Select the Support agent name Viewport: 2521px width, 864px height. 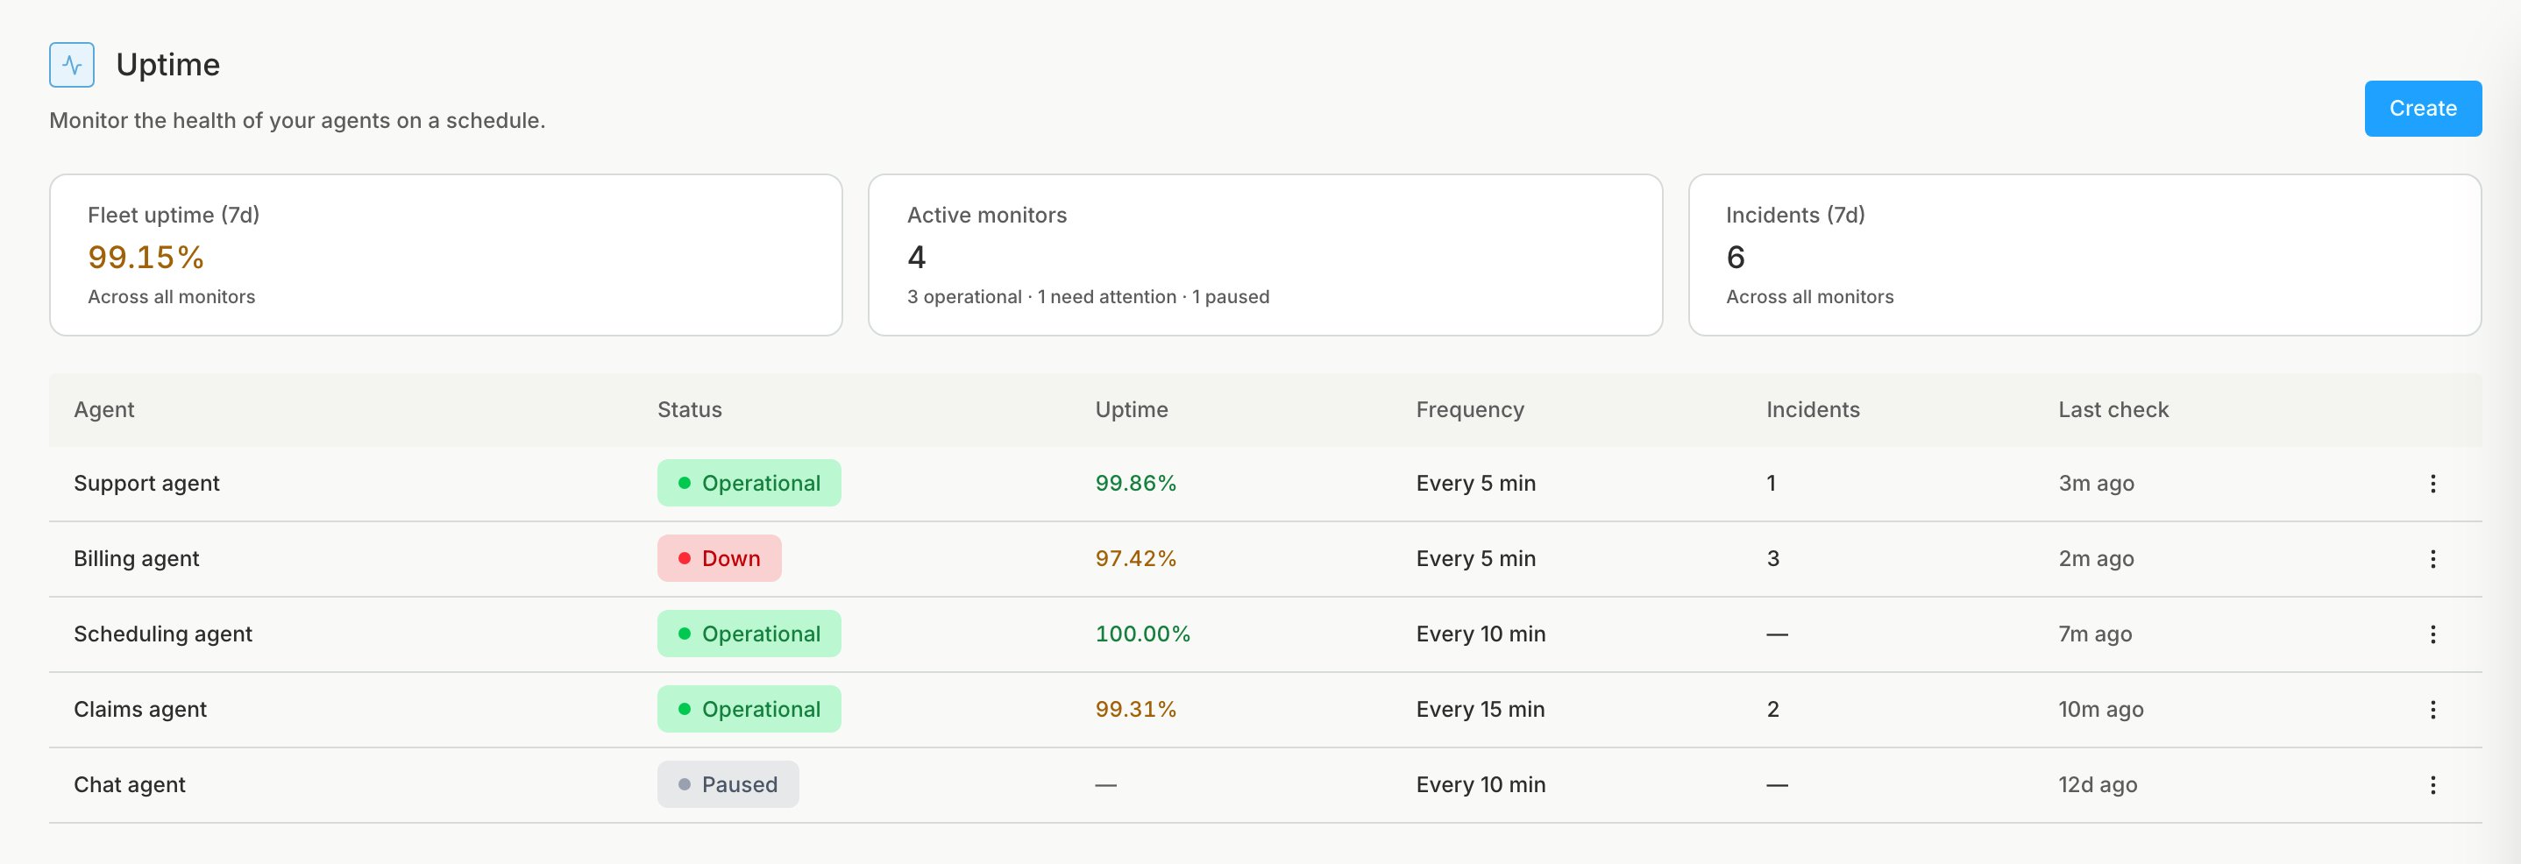146,484
